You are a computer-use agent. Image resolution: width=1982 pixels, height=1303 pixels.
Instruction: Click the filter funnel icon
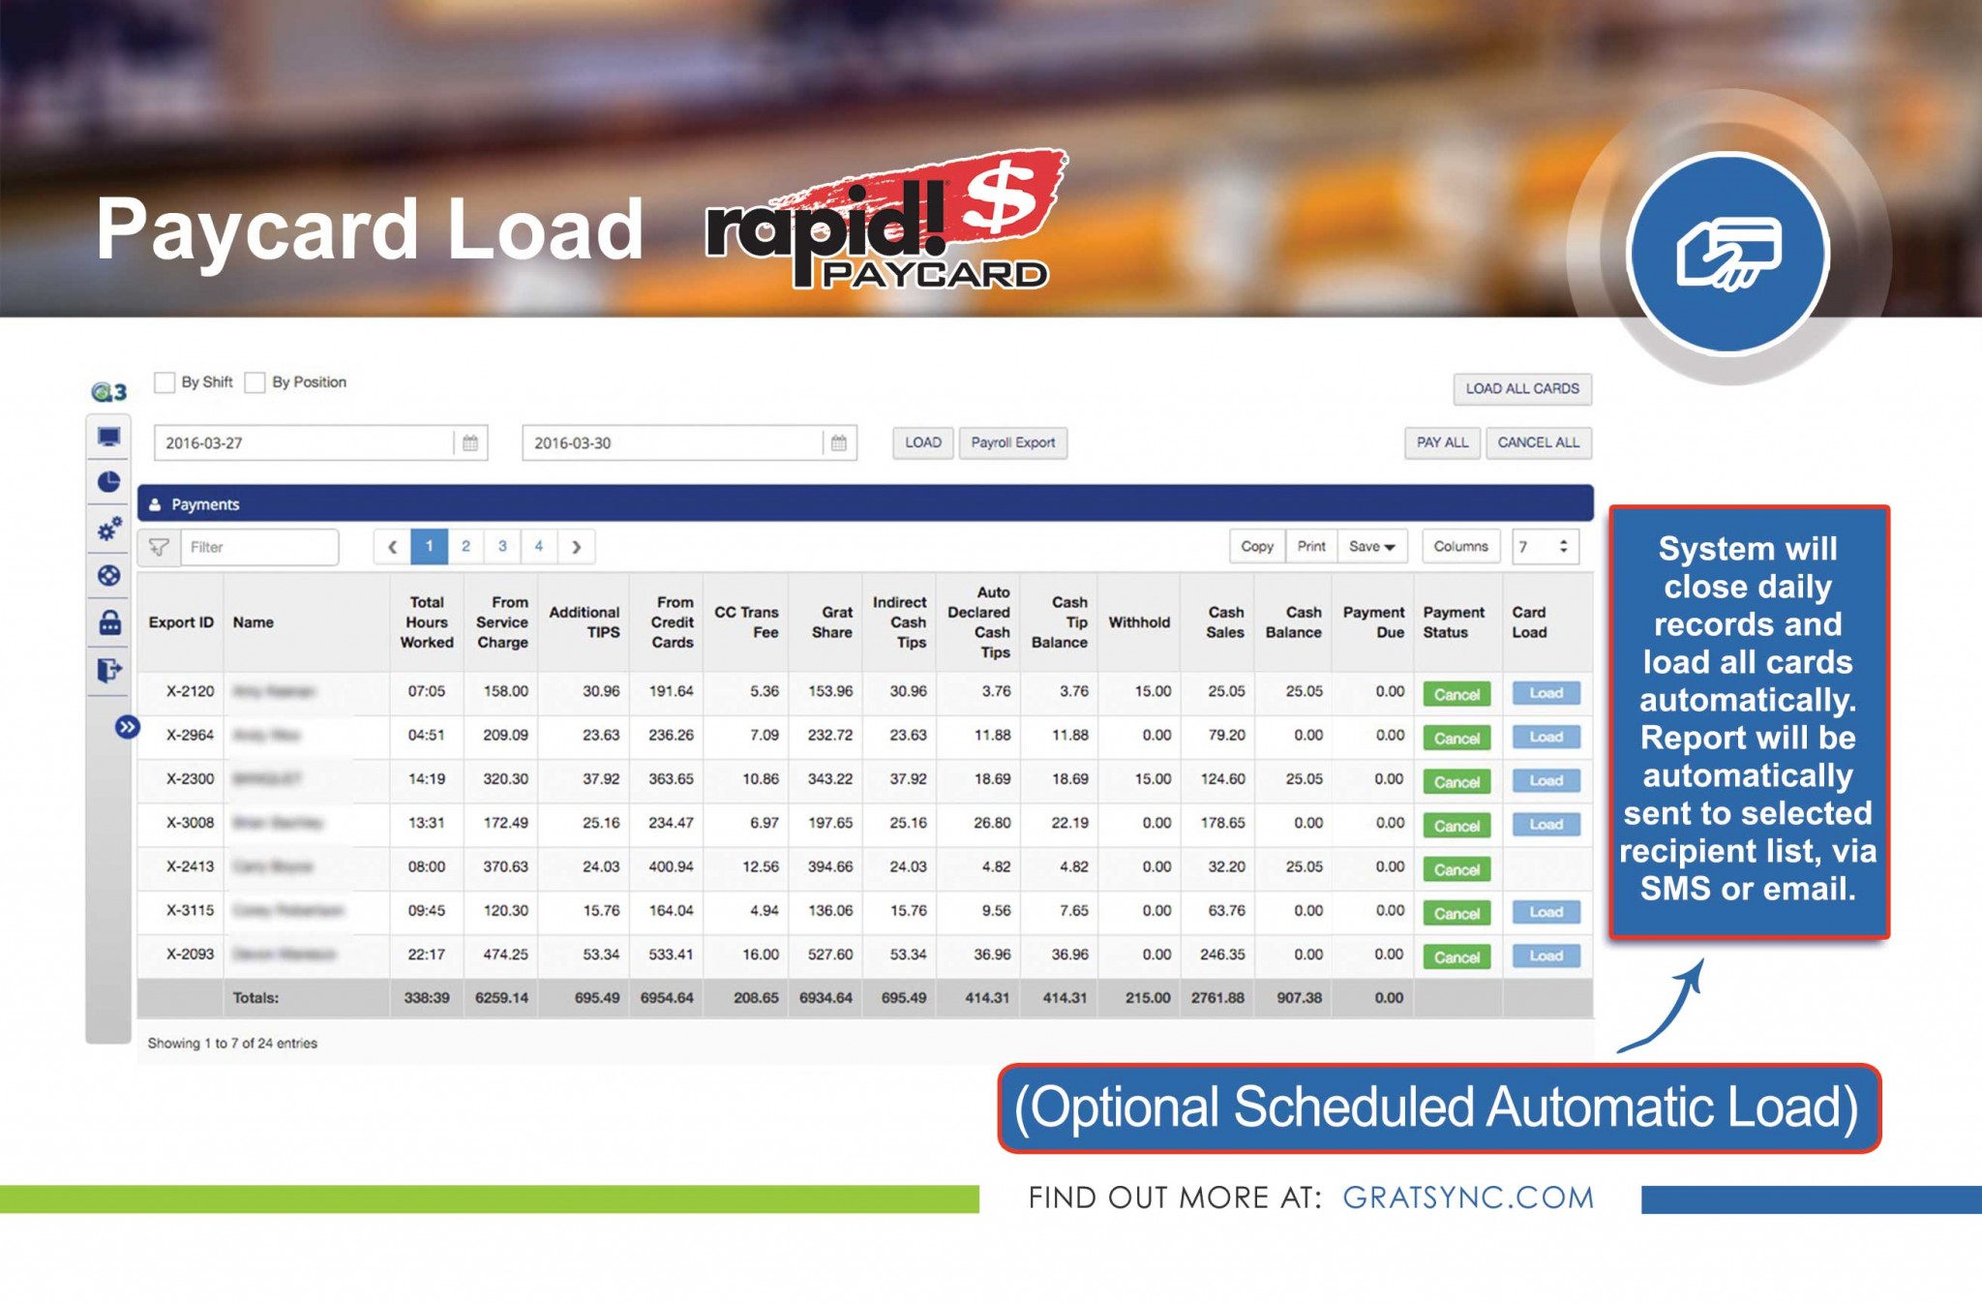159,547
